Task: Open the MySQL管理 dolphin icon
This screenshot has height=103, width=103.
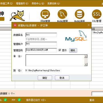Action: [x=62, y=14]
